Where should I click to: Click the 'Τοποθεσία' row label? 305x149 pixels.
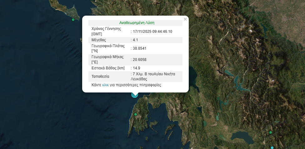click(x=100, y=77)
